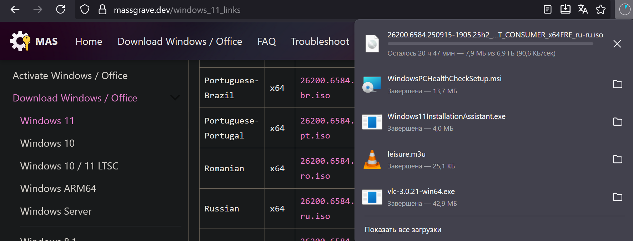
Task: Bookmark this page with the star
Action: tap(601, 10)
